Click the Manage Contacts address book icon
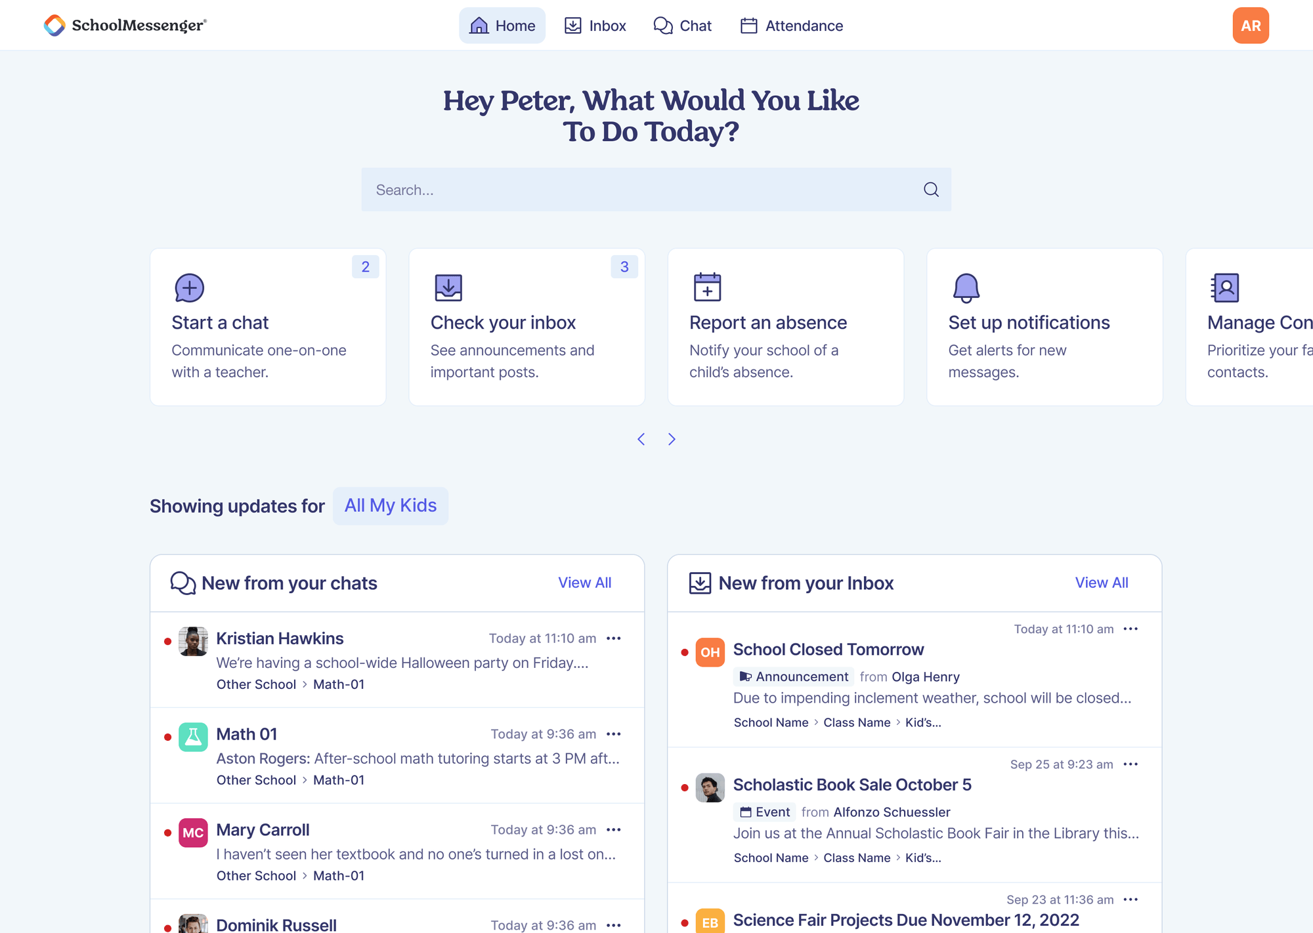1313x933 pixels. click(x=1225, y=287)
